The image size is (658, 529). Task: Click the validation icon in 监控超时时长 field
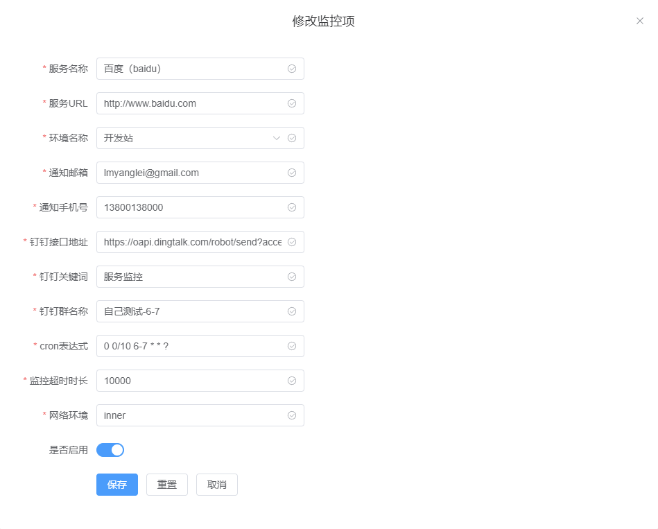pos(293,381)
